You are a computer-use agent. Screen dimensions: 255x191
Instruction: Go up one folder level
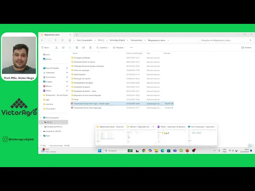tap(56, 40)
